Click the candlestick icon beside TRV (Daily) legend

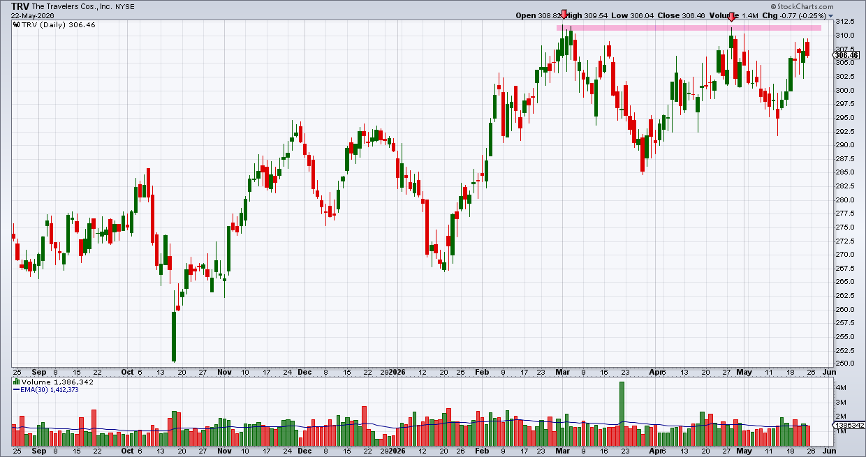click(17, 25)
